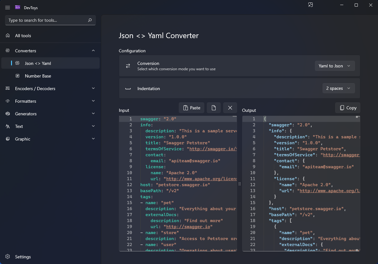Image resolution: width=378 pixels, height=264 pixels.
Task: Clear the input with the X button
Action: [230, 107]
